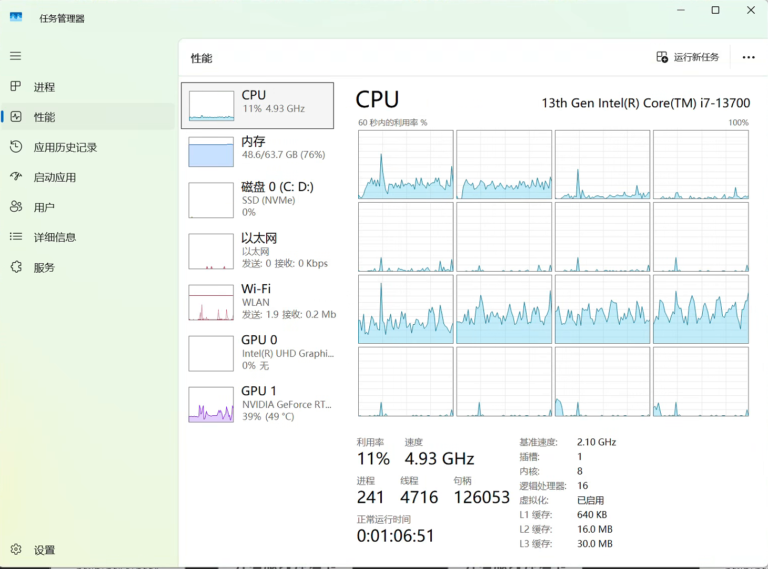Click the 4.93 GHz speed value under 速度

tap(440, 459)
